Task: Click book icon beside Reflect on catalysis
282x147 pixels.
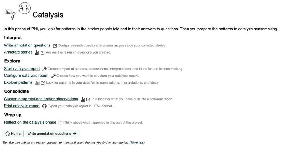Action: (61, 123)
